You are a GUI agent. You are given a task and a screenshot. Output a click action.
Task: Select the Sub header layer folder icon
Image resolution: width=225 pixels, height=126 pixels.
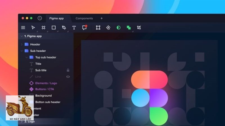26,51
